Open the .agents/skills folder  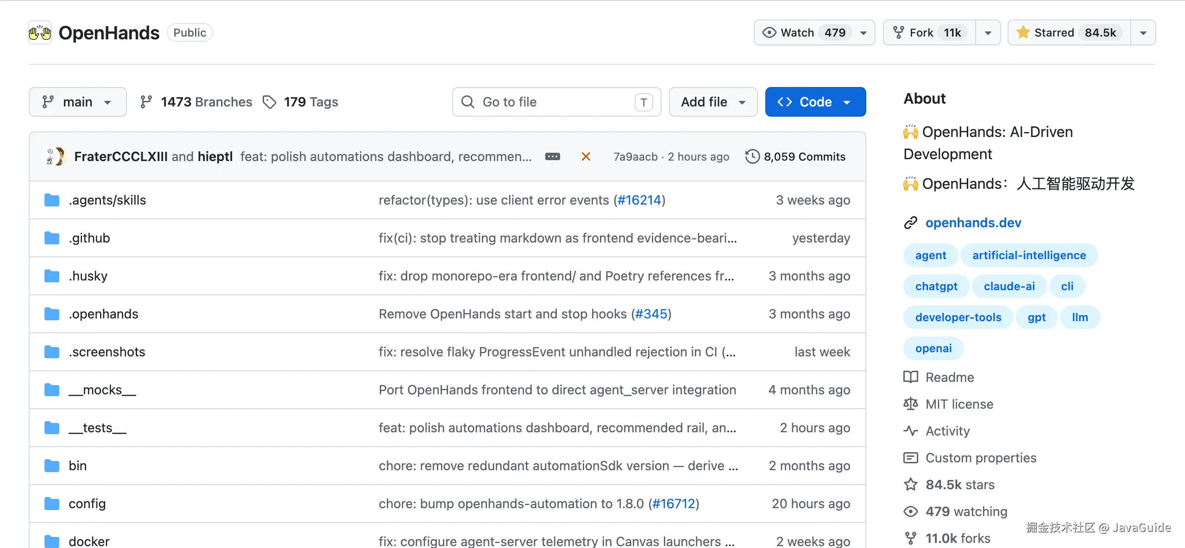107,200
